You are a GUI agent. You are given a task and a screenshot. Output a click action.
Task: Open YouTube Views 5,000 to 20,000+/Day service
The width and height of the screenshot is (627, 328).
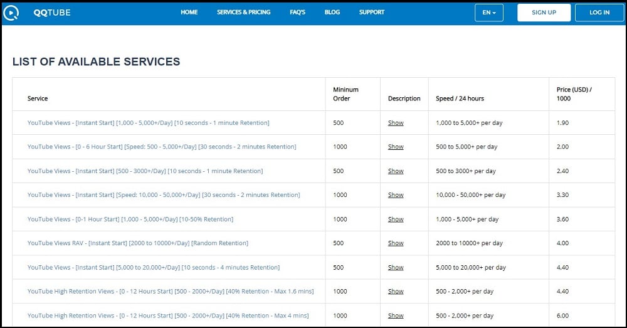coord(154,267)
